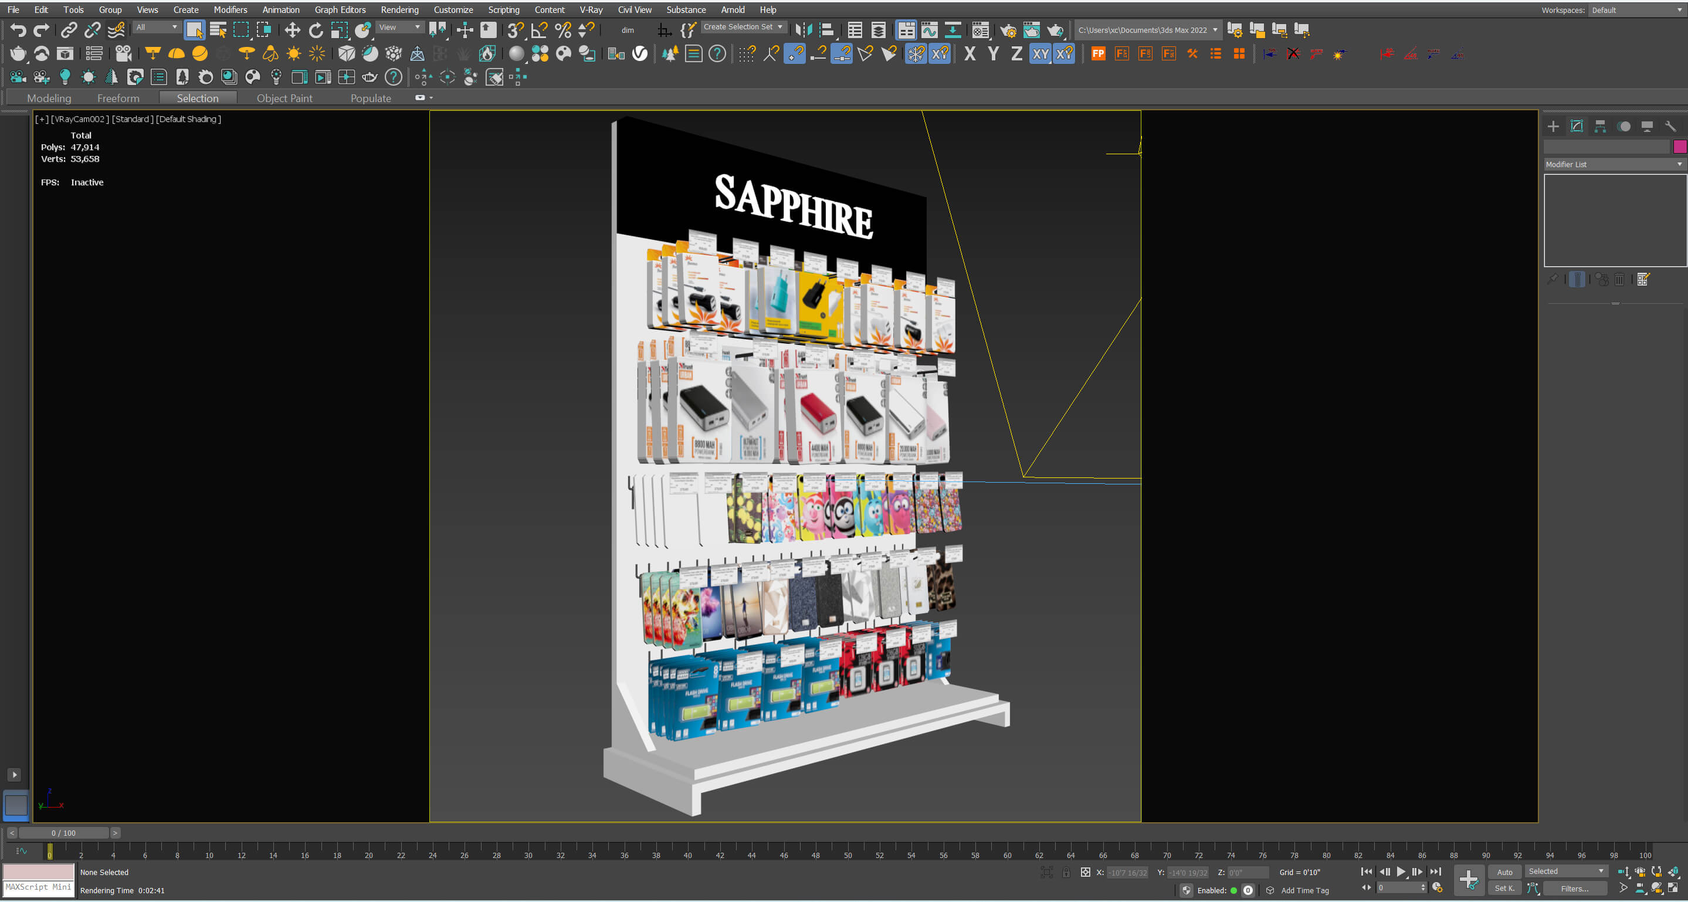Activate the Select Object tool
The height and width of the screenshot is (902, 1688).
point(195,30)
